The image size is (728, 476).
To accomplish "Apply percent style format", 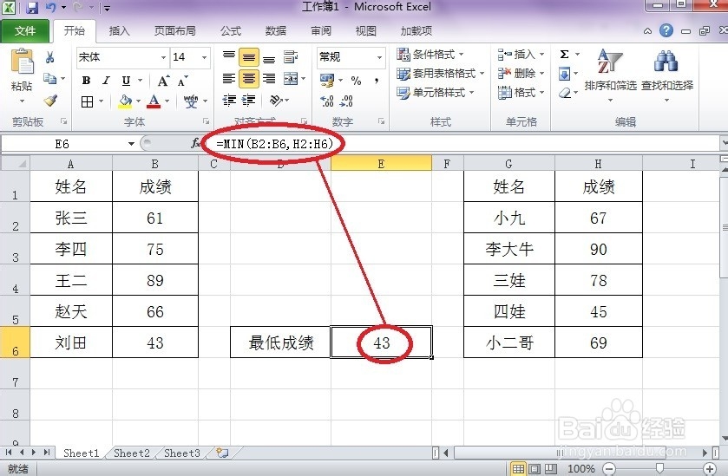I will 356,81.
